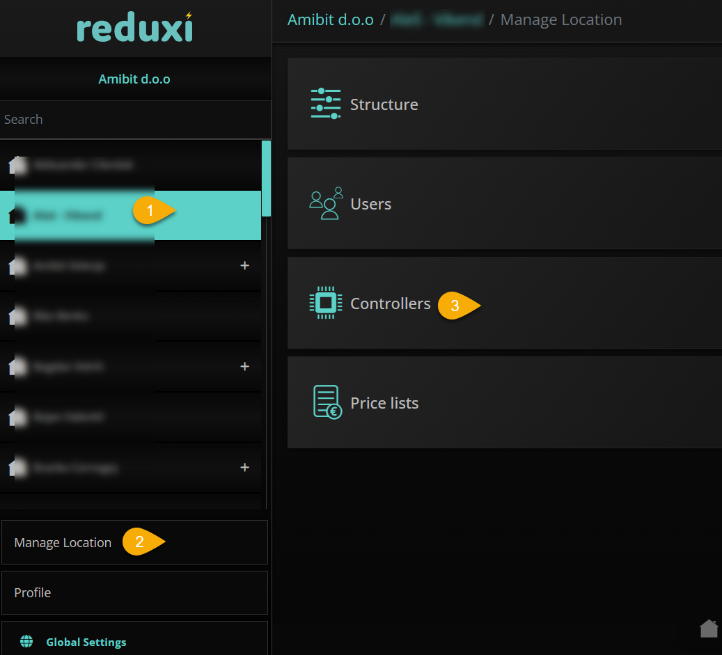
Task: Open the Users card
Action: click(504, 203)
